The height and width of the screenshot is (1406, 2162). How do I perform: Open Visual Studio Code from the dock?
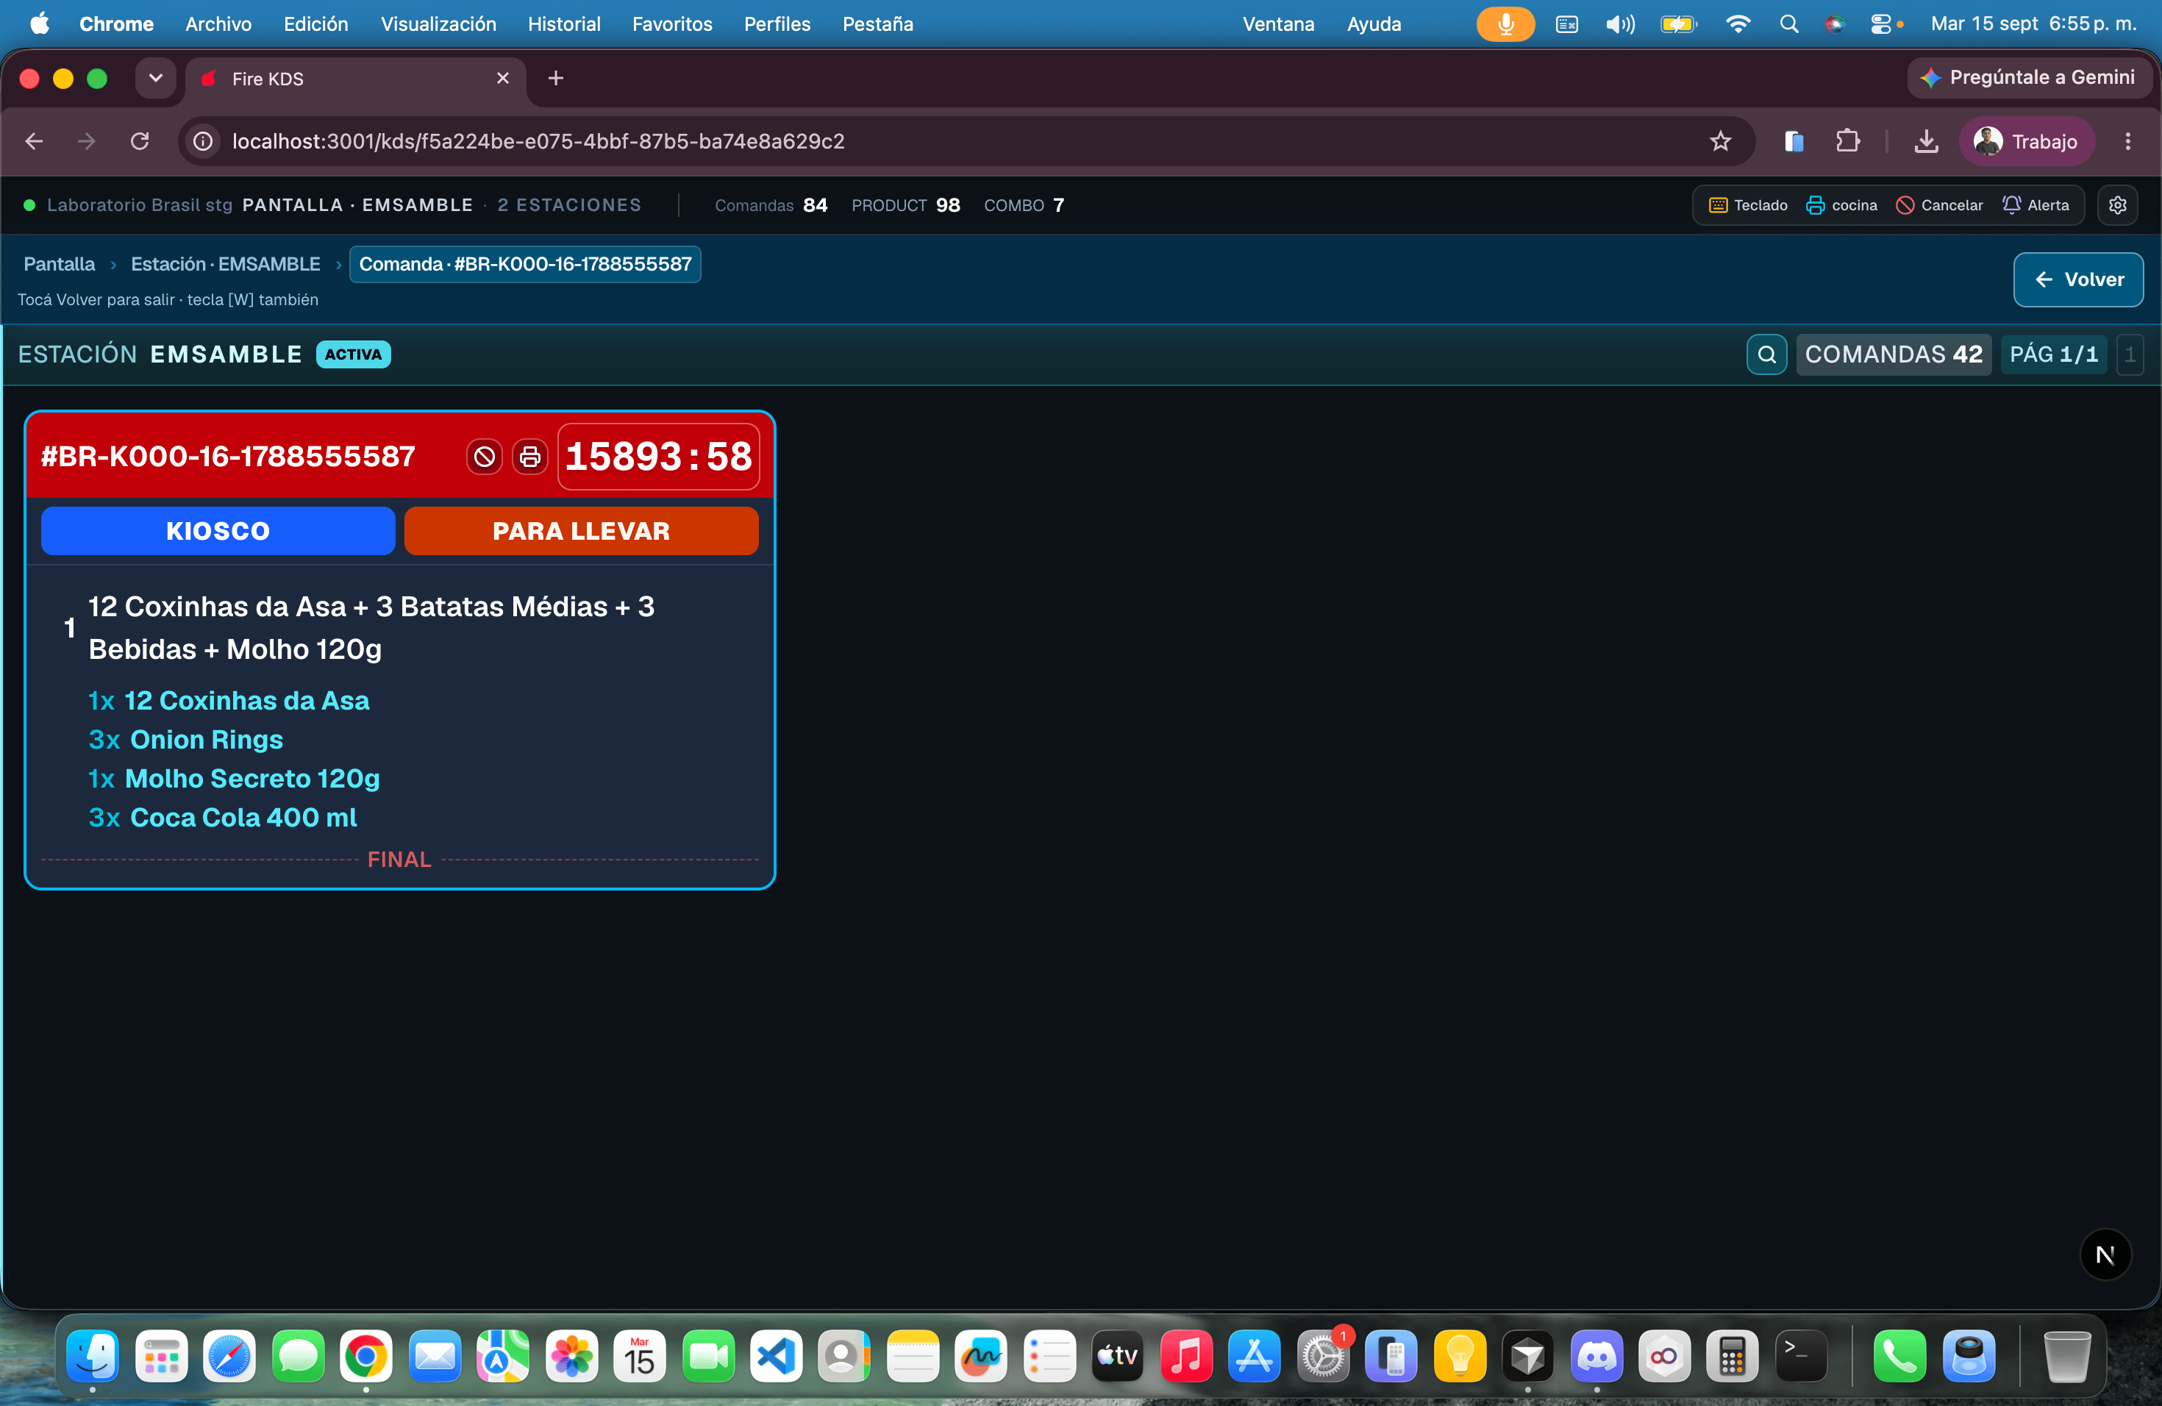pyautogui.click(x=776, y=1356)
